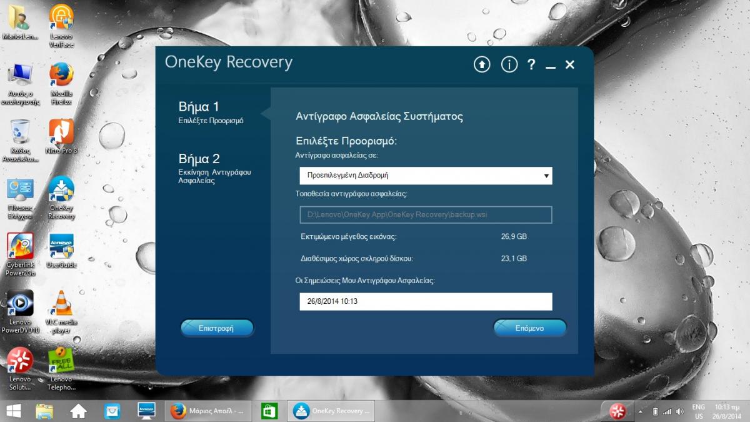The width and height of the screenshot is (750, 422).
Task: Open the Lenovo Telephony desktop icon
Action: pos(61,369)
